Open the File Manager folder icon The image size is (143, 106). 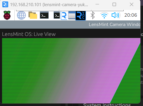click(33, 15)
